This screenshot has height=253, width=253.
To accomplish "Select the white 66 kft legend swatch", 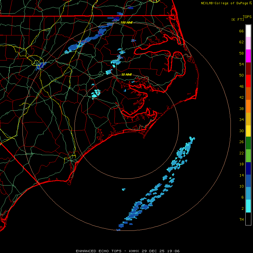I will 248,31.
